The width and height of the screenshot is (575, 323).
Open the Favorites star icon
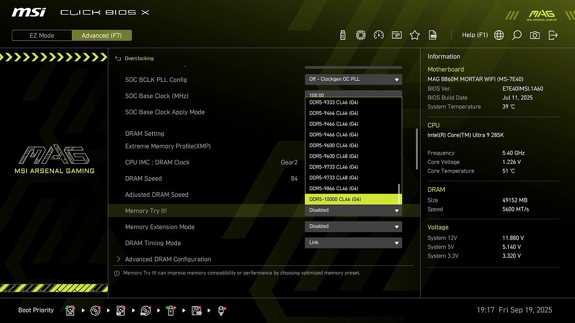click(414, 35)
